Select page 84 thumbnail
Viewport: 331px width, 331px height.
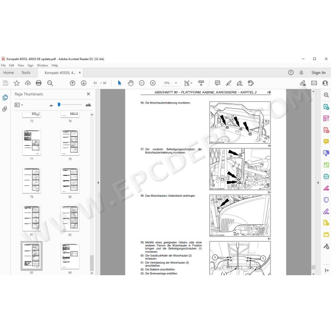click(70, 256)
